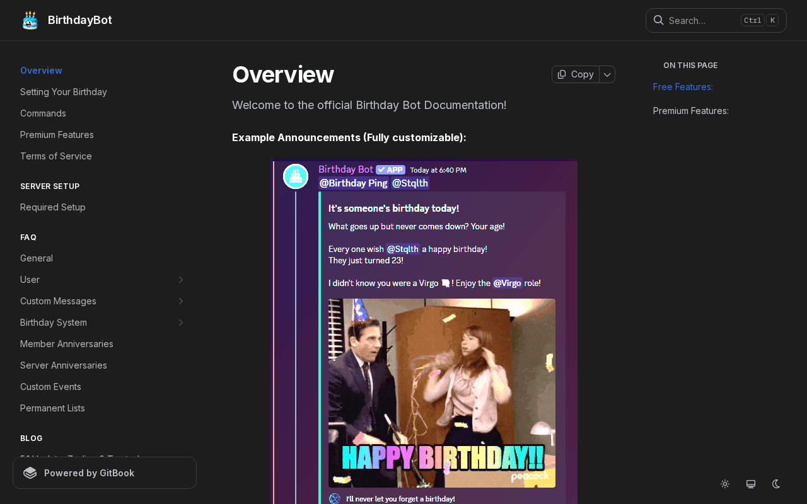Open the Member Anniversaries page
This screenshot has height=504, width=807.
tap(67, 344)
